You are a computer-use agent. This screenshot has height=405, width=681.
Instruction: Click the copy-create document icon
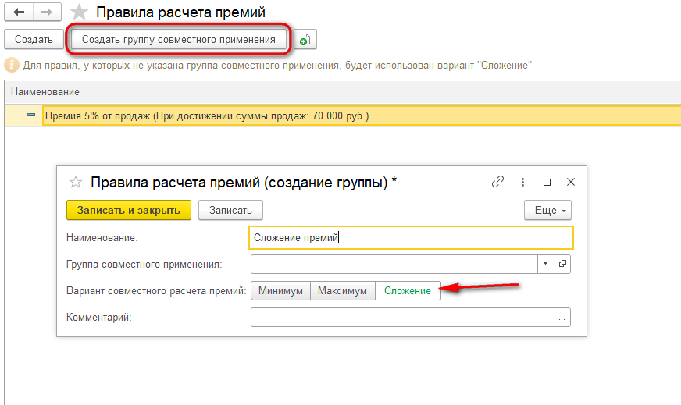point(305,40)
